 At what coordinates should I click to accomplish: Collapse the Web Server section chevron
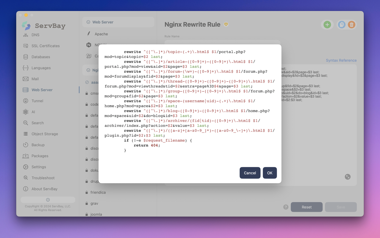click(x=88, y=22)
